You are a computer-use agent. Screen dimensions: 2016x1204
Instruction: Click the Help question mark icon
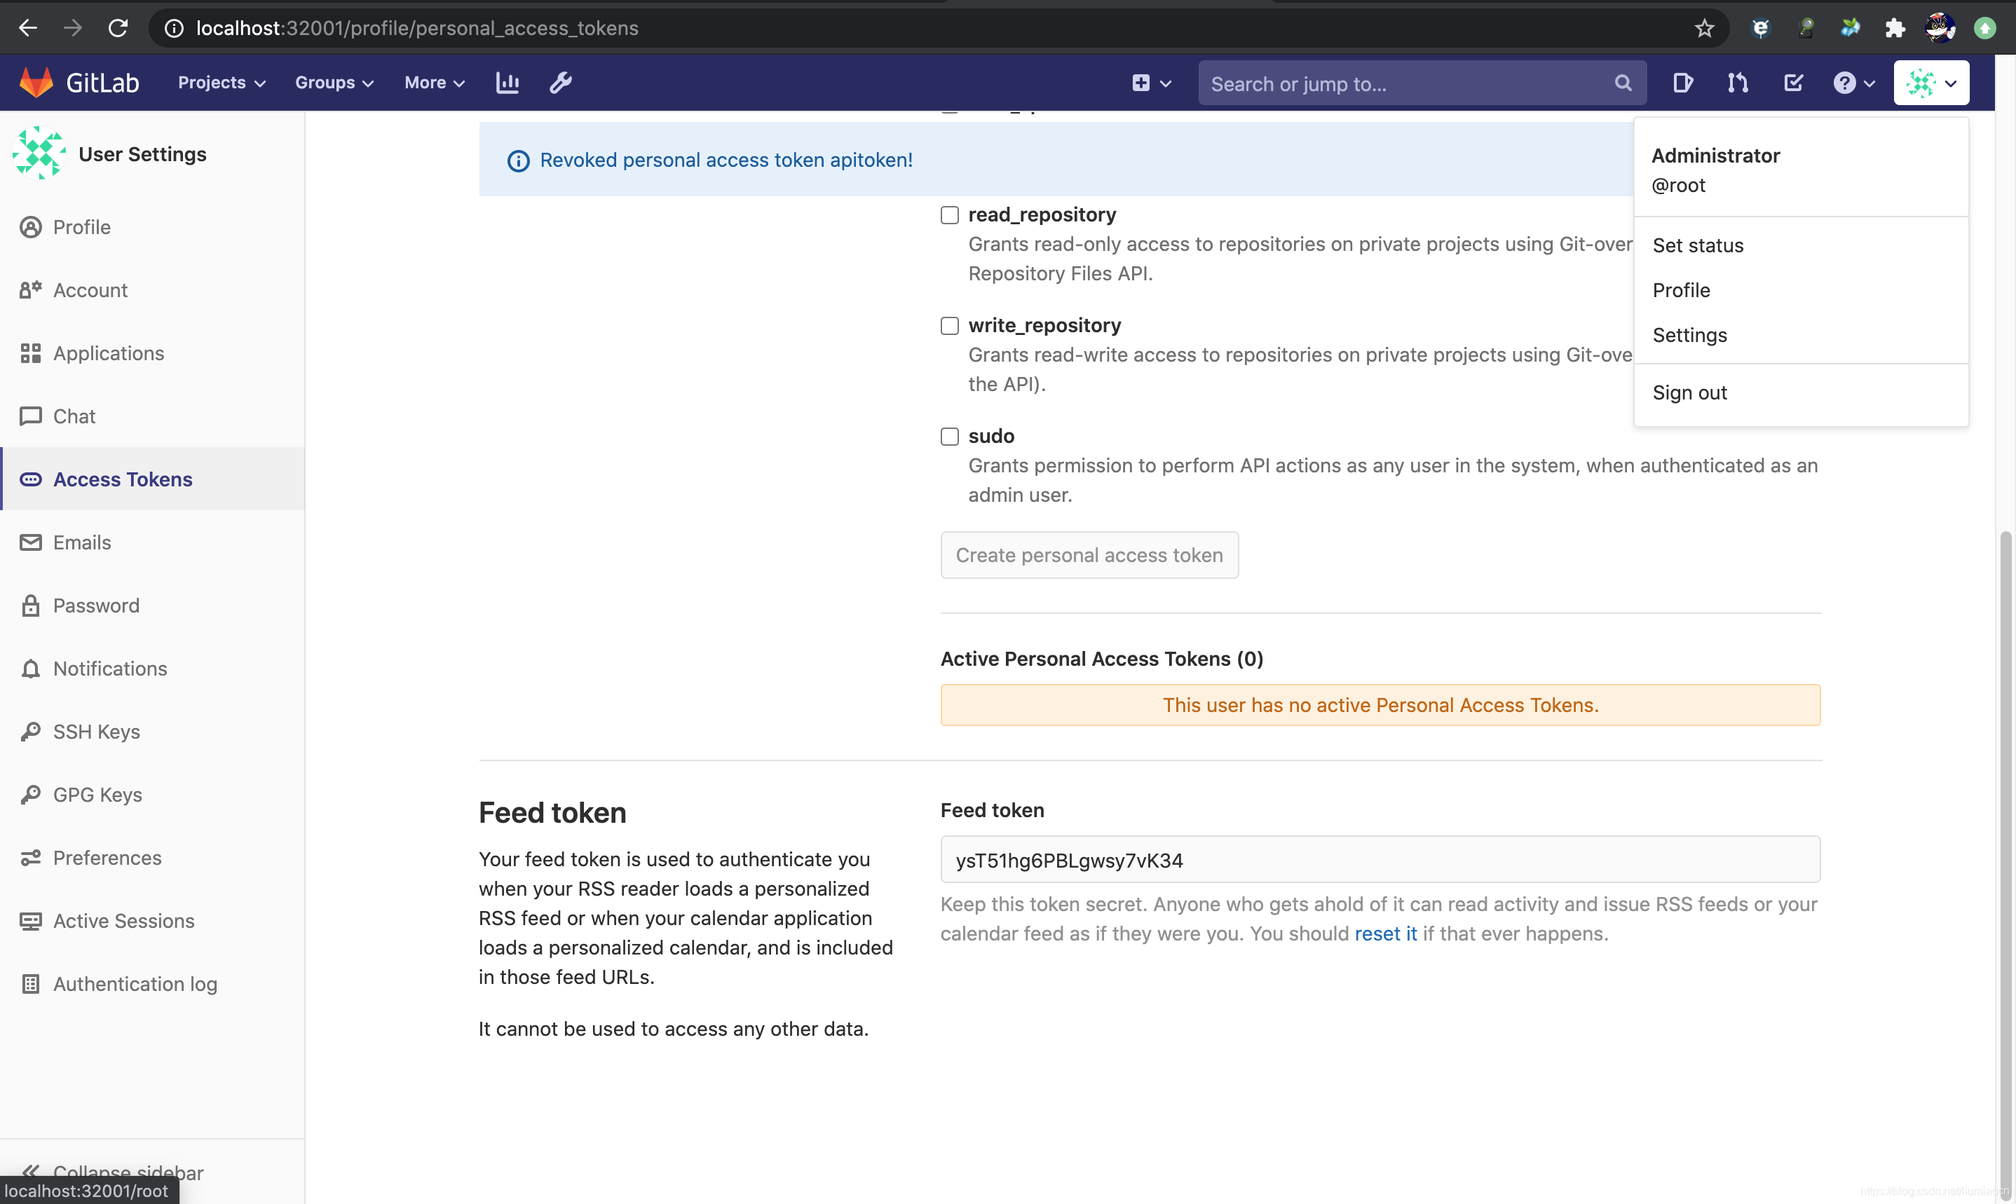pos(1844,83)
